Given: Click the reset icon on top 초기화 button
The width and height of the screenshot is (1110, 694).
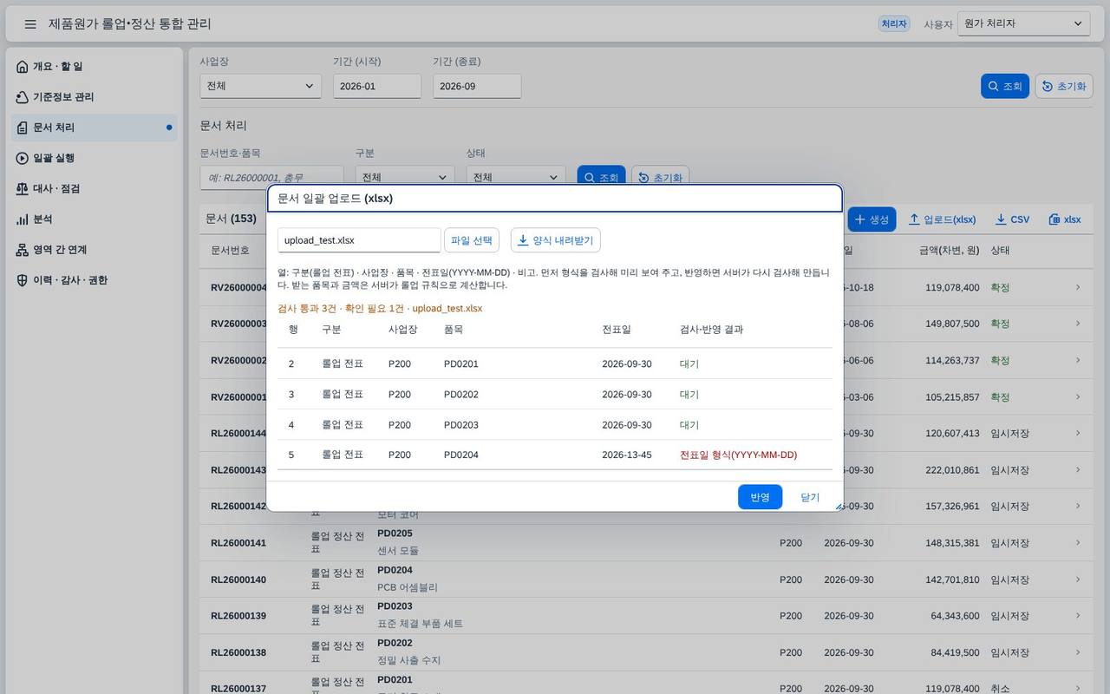Looking at the screenshot, I should 1048,87.
